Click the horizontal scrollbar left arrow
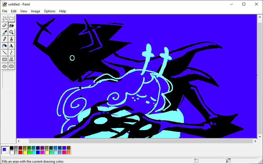This screenshot has height=164, width=263. click(19, 141)
